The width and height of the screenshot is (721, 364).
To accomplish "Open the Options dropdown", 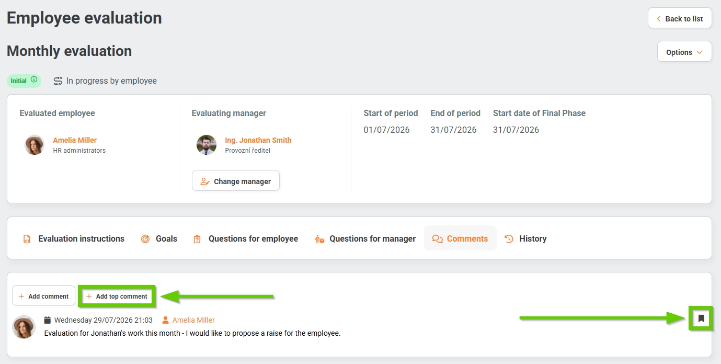I will [x=684, y=51].
